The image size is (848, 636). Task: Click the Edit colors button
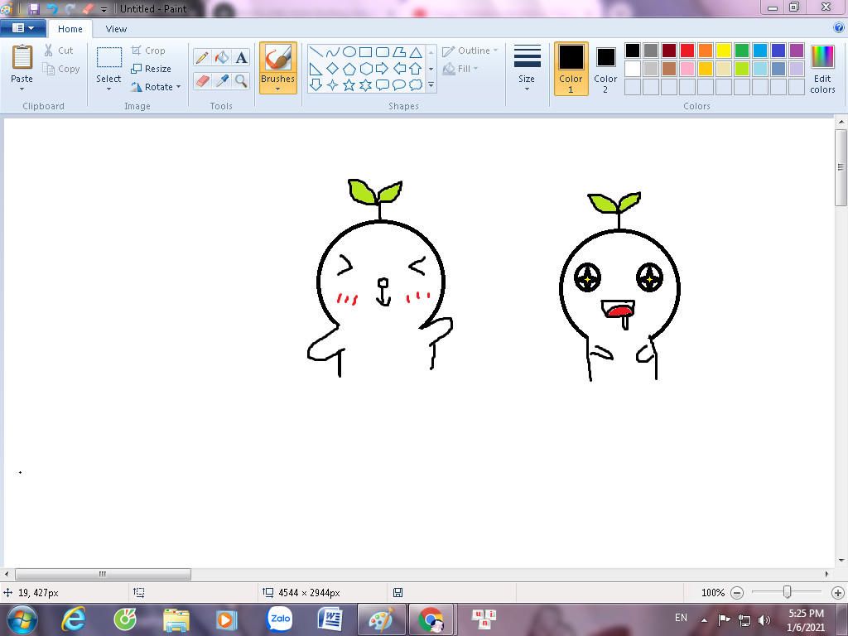822,69
